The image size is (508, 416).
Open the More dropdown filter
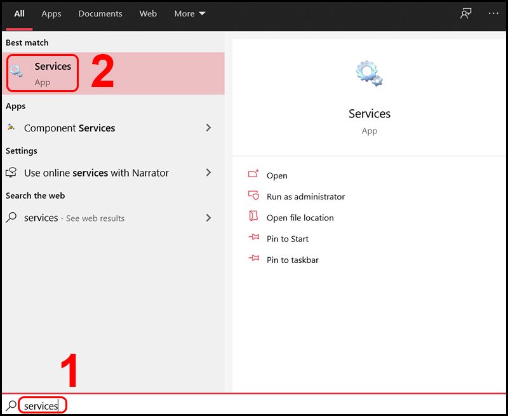[190, 13]
